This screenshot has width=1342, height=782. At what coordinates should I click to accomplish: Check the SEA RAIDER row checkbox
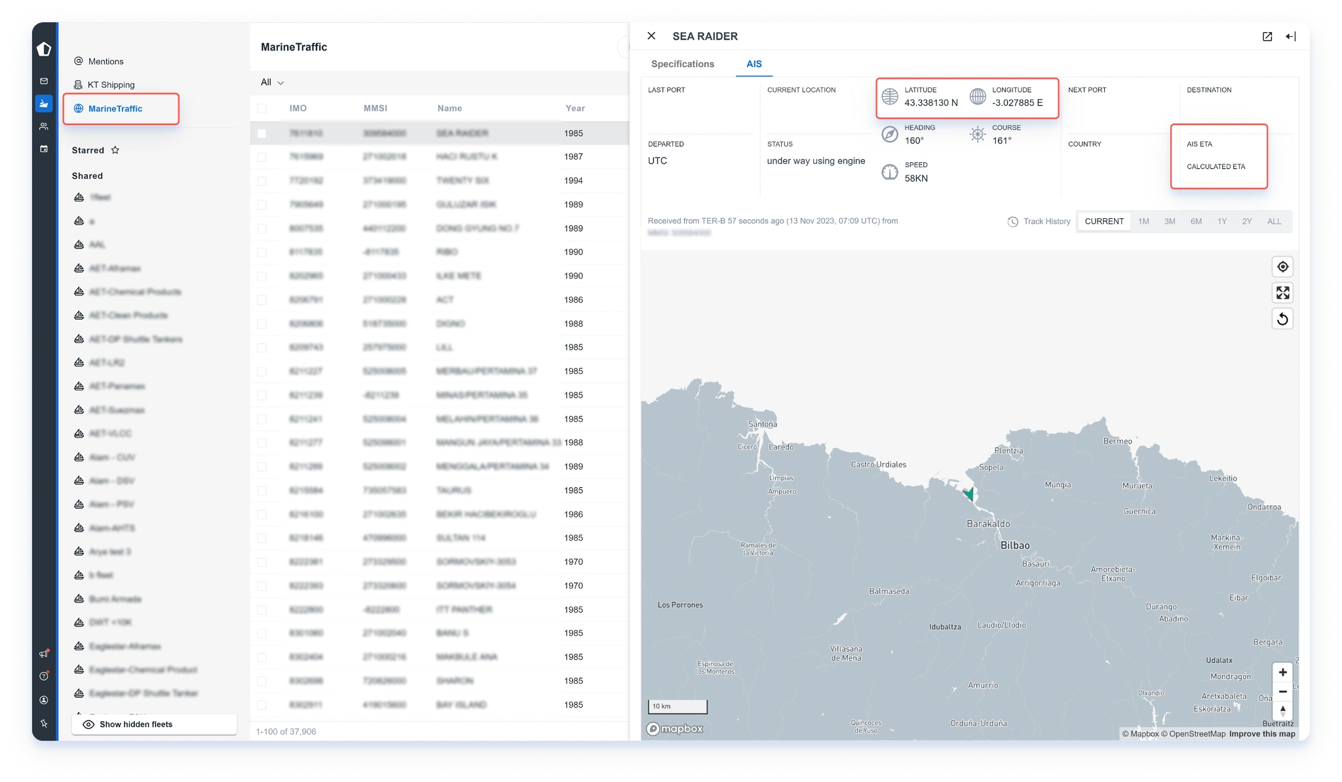tap(262, 134)
